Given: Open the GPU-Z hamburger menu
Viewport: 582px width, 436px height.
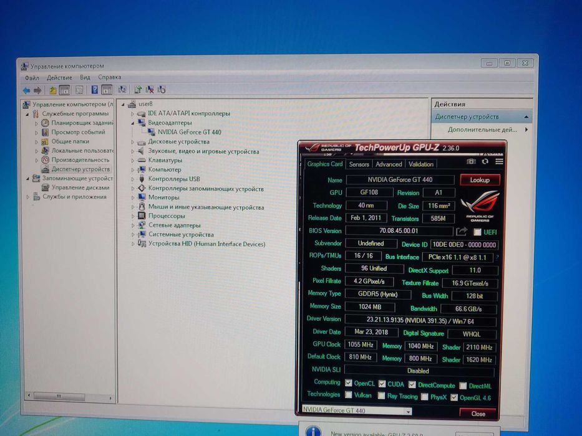Looking at the screenshot, I should [499, 161].
